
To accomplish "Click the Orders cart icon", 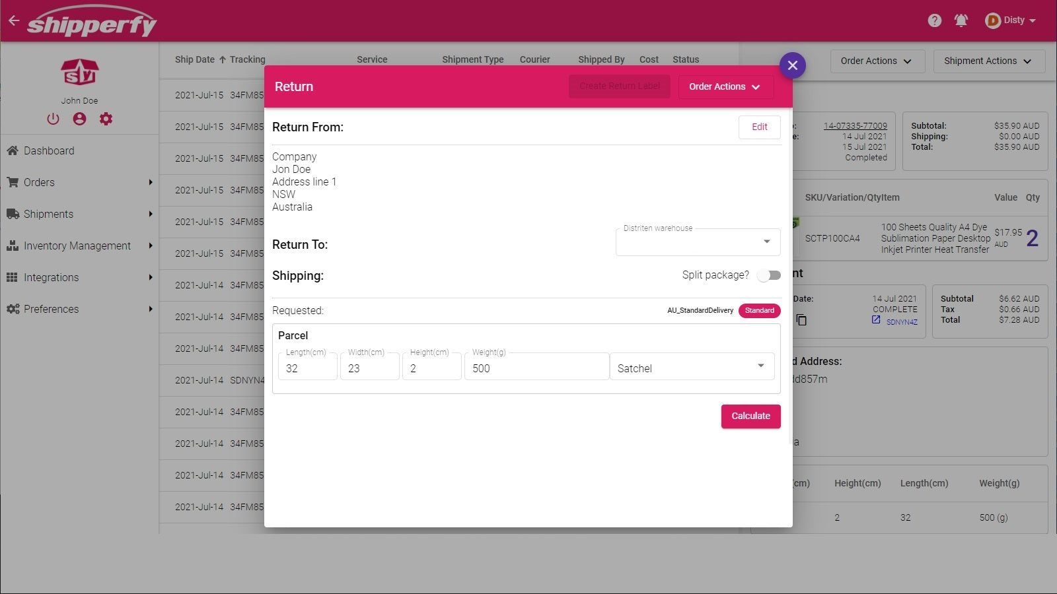I will coord(13,182).
